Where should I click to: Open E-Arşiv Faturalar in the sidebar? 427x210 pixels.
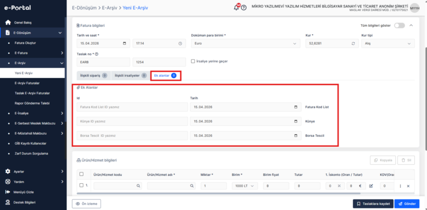pos(27,83)
